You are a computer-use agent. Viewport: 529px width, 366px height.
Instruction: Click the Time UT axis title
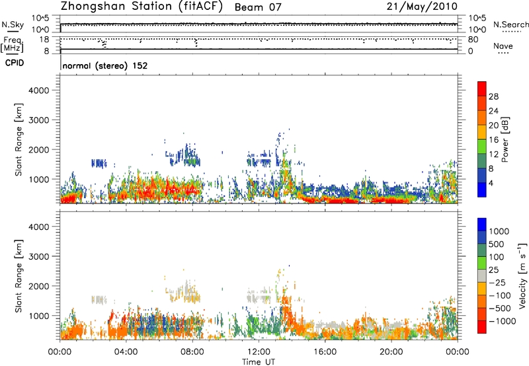coord(259,362)
